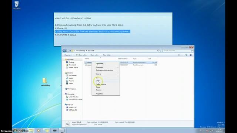
Task: Click the Videos library icon
Action: (67, 83)
